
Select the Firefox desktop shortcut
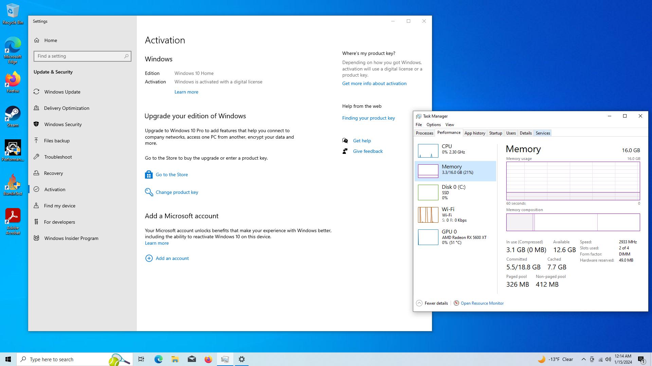coord(13,82)
